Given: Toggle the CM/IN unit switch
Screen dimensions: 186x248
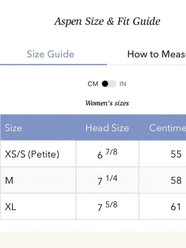Looking at the screenshot, I should point(109,84).
